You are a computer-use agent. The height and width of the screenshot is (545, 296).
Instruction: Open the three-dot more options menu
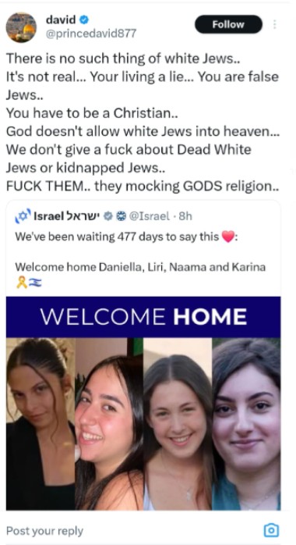click(x=274, y=24)
